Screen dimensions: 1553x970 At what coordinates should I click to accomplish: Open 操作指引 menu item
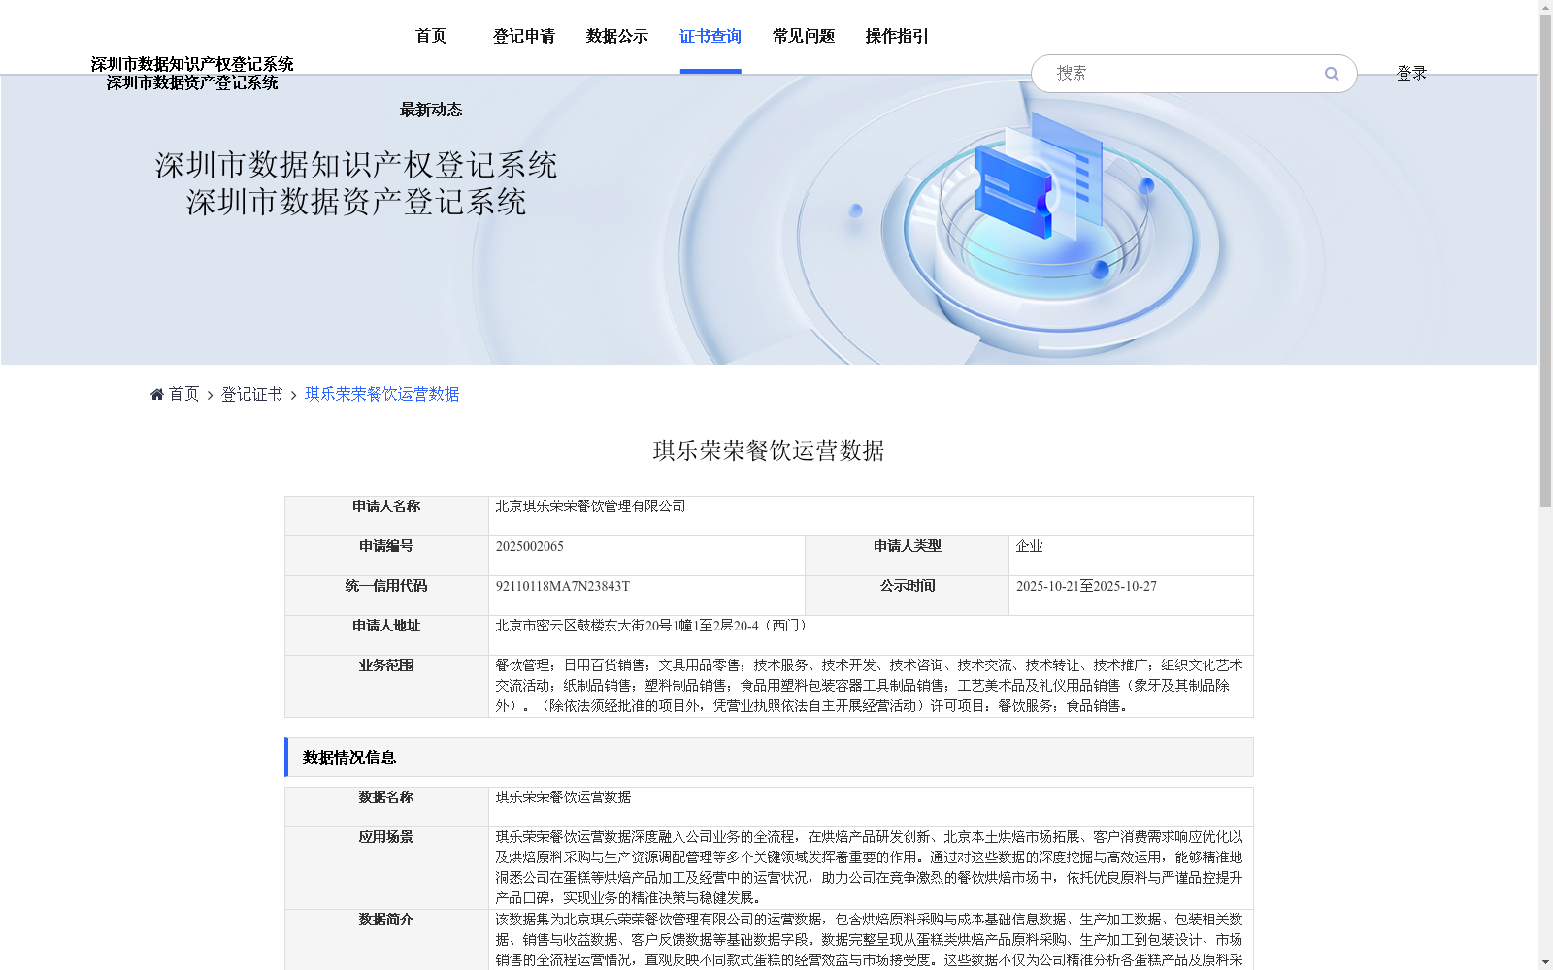[897, 36]
